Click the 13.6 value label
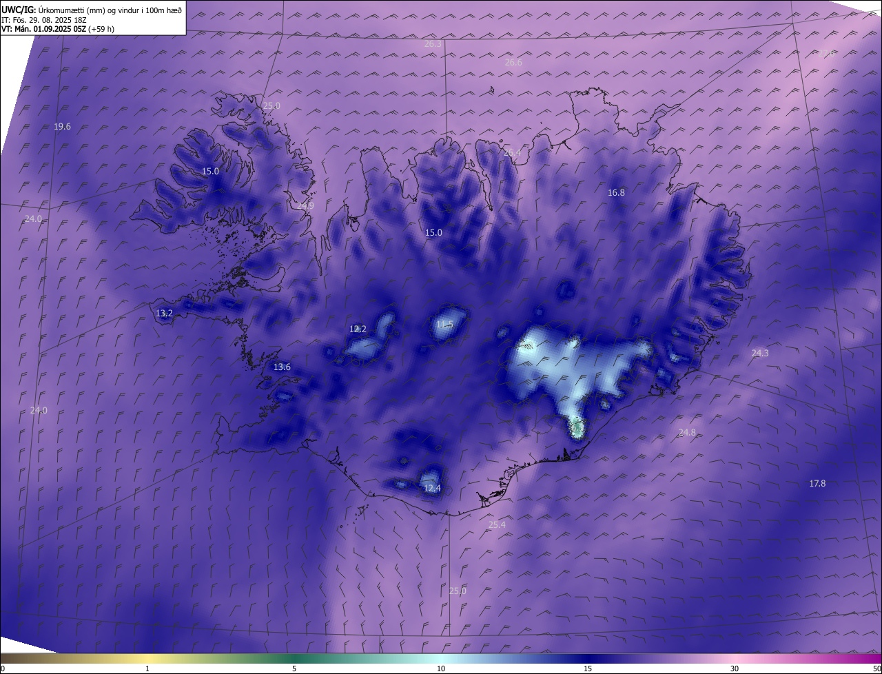Viewport: 882px width, 674px height. (x=282, y=367)
